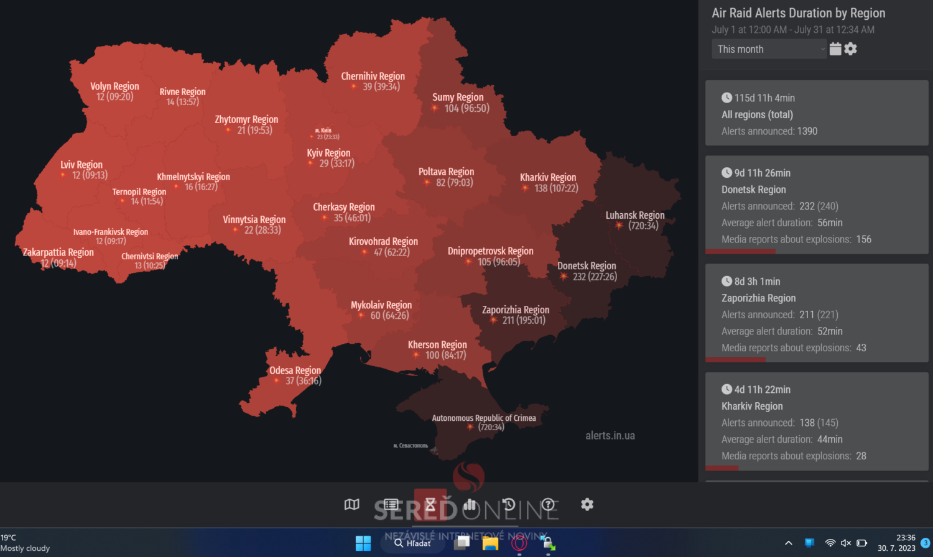Select the Donetsk Region stats card
Viewport: 933px width, 557px height.
pyautogui.click(x=816, y=205)
